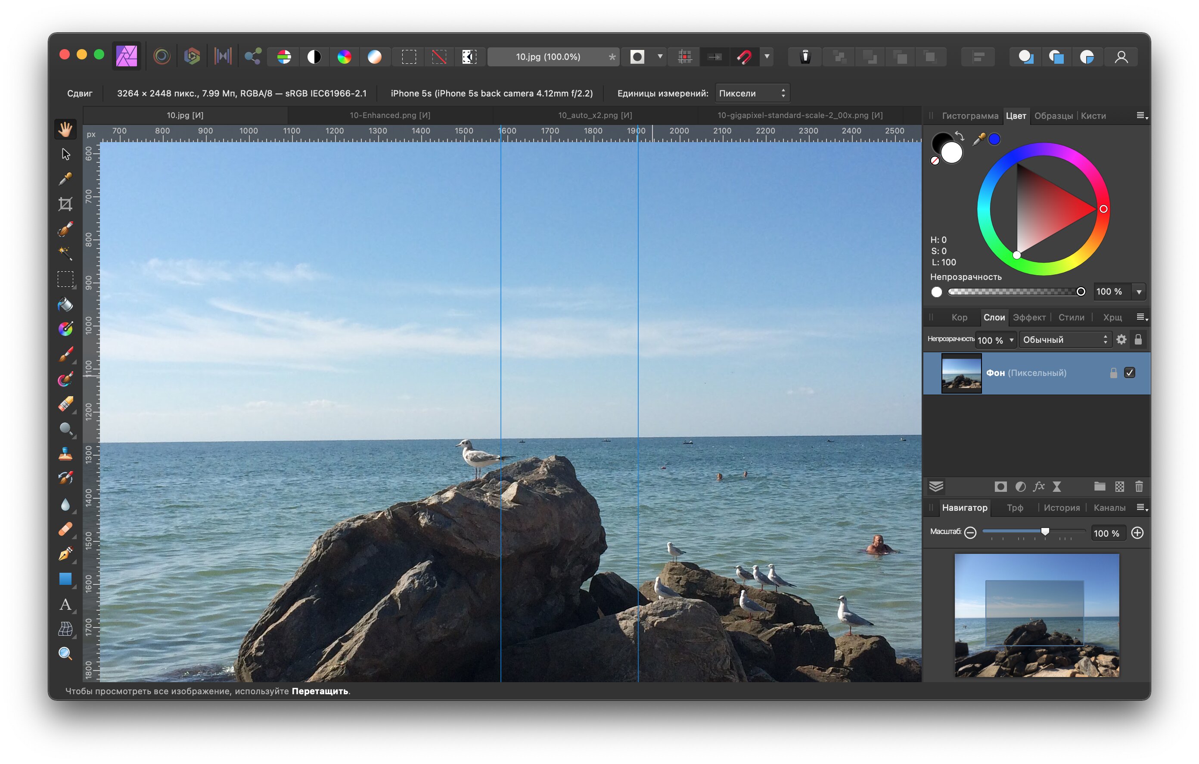1199x764 pixels.
Task: Toggle the lock on Фон layer row
Action: click(1114, 373)
